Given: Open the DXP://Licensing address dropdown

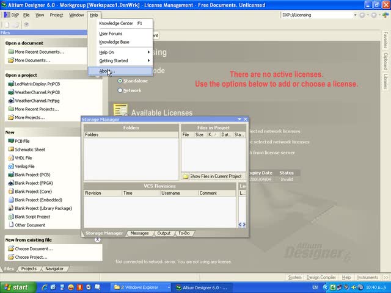Looking at the screenshot, I should (x=355, y=15).
